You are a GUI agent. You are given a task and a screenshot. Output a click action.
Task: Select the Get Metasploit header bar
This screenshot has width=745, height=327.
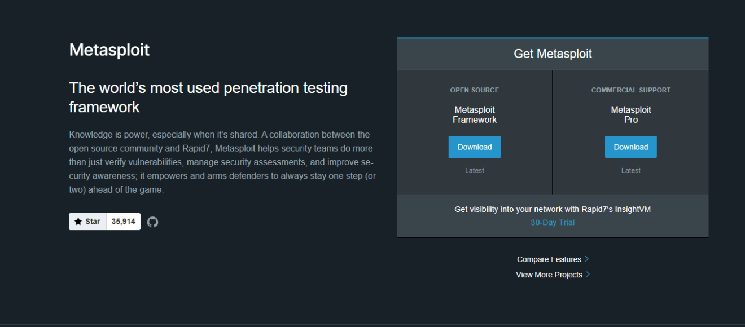pos(552,53)
